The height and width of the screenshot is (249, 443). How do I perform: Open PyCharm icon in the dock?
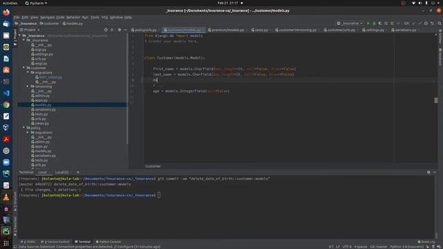click(x=6, y=232)
